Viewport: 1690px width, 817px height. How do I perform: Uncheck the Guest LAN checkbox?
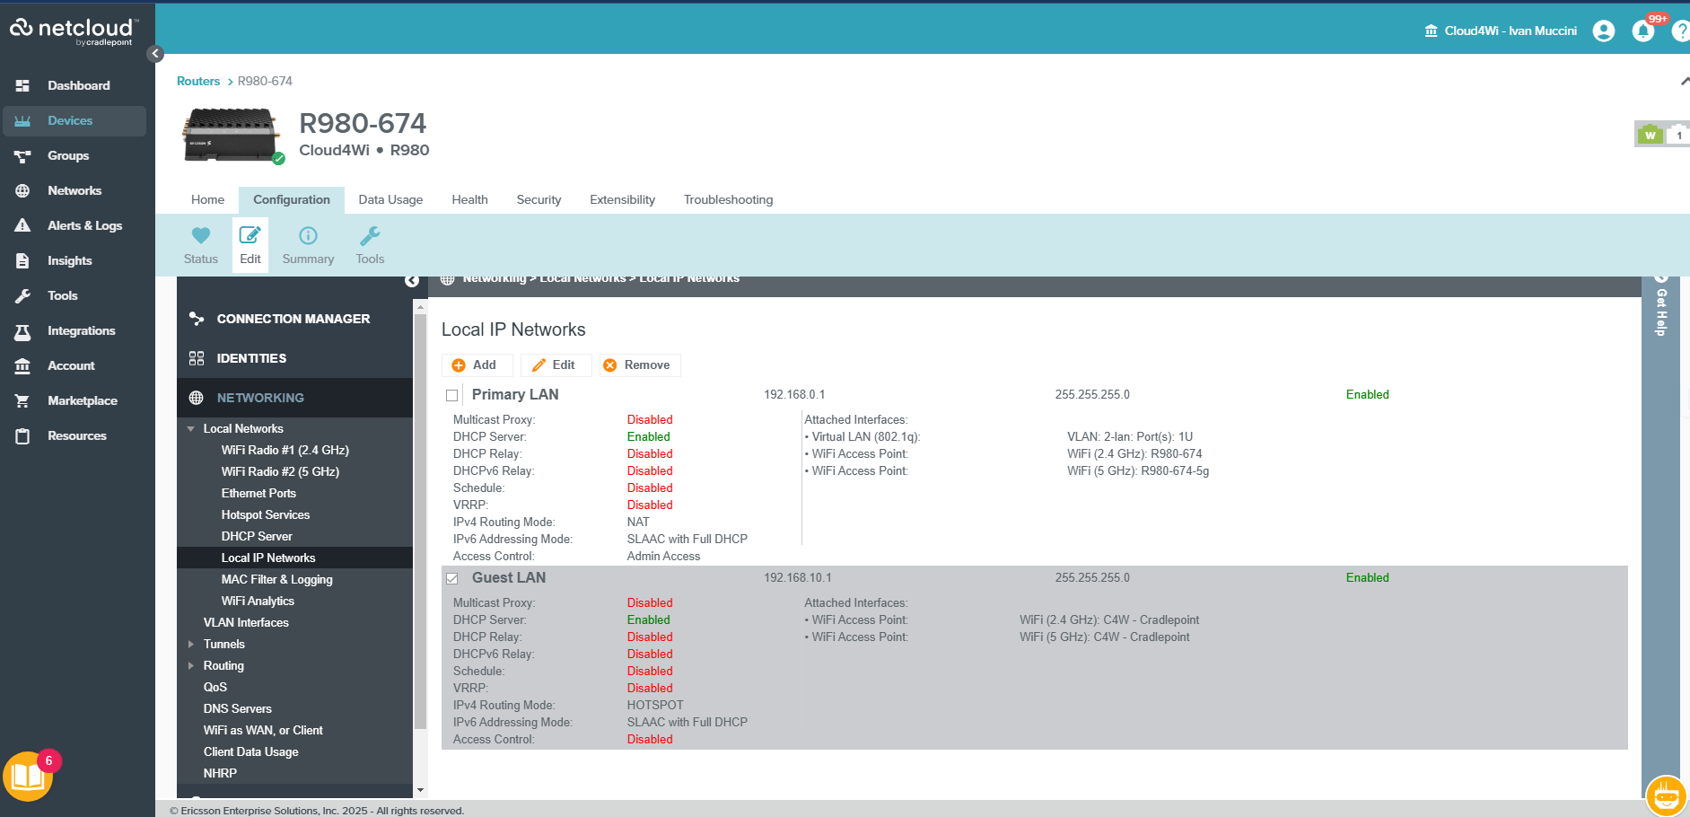(452, 578)
